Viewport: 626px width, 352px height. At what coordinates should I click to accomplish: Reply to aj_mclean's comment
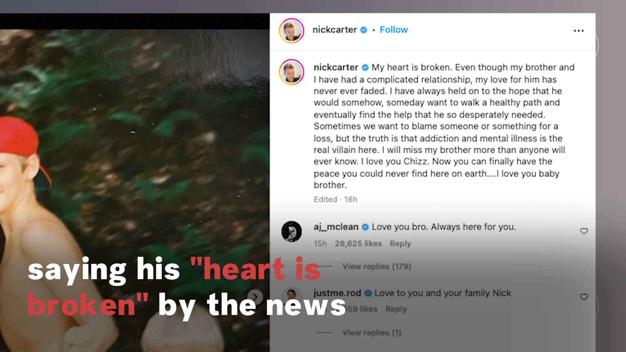point(400,243)
